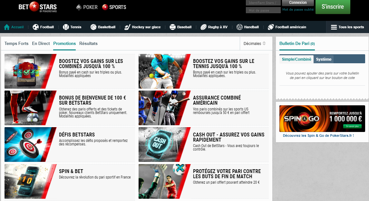Click the Sports red star icon

point(105,7)
